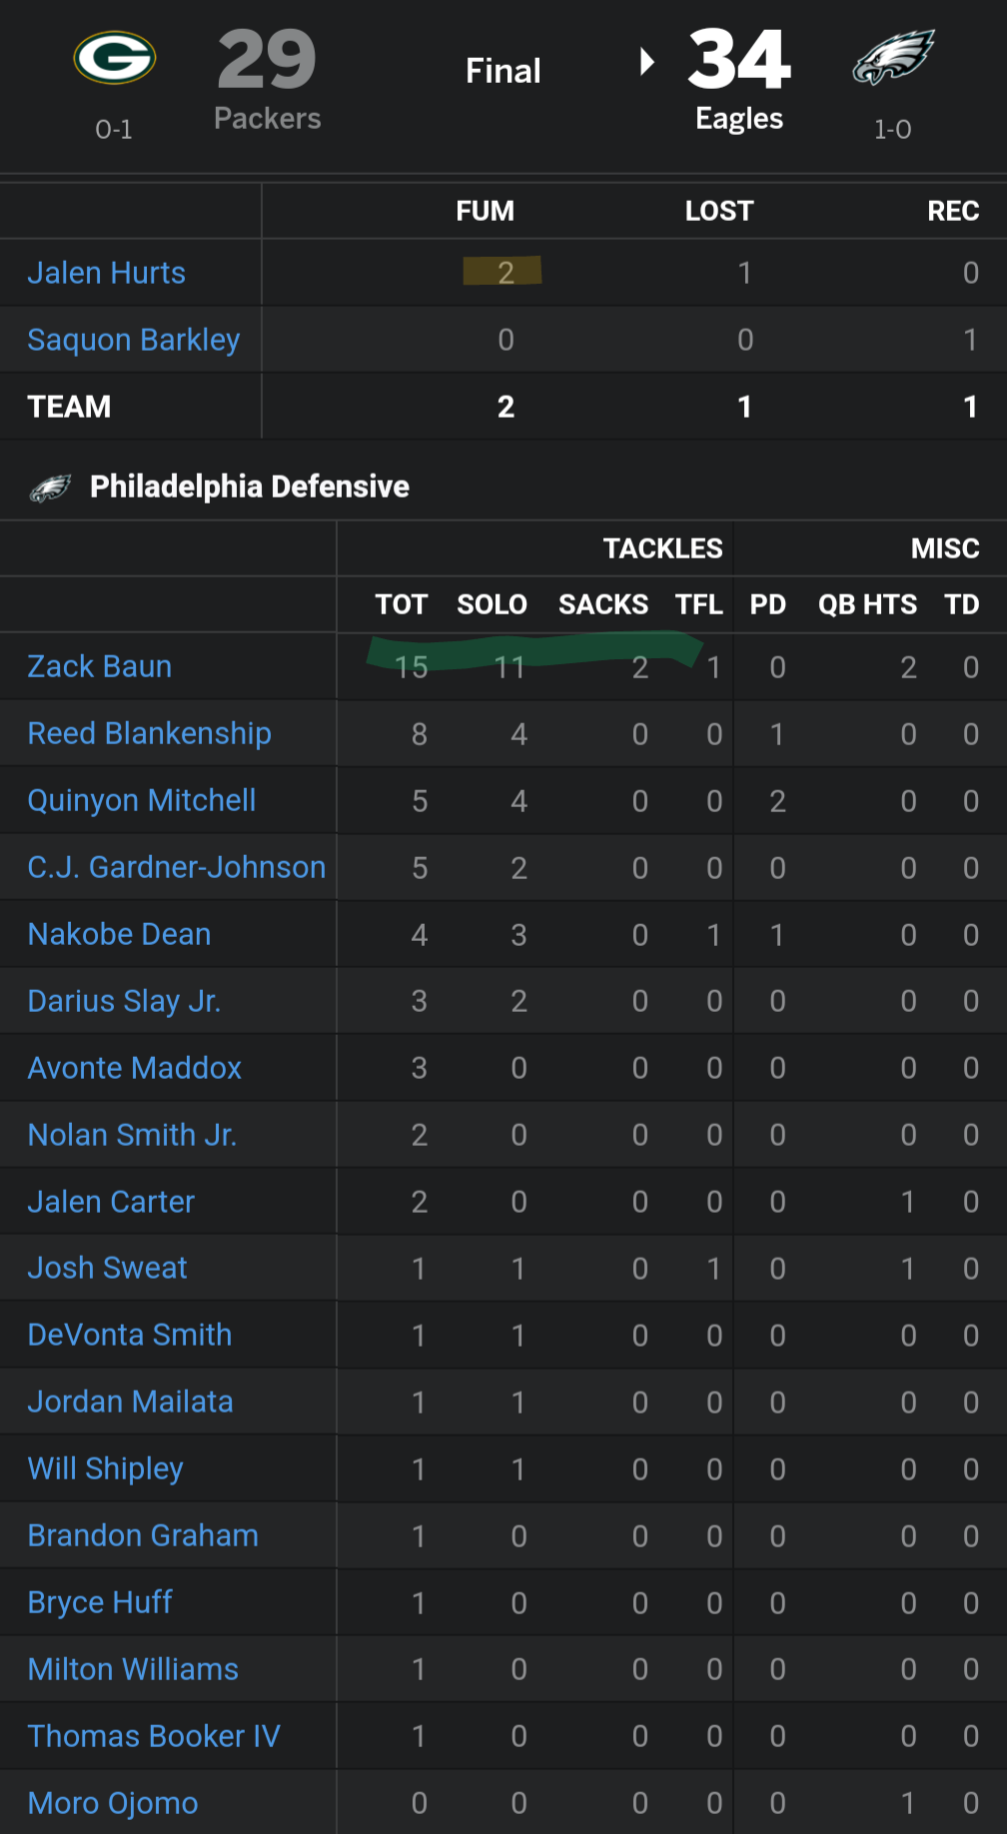Click the small Eagles icon beside Philadelphia Defensive
Viewport: 1007px width, 1834px height.
coord(50,487)
